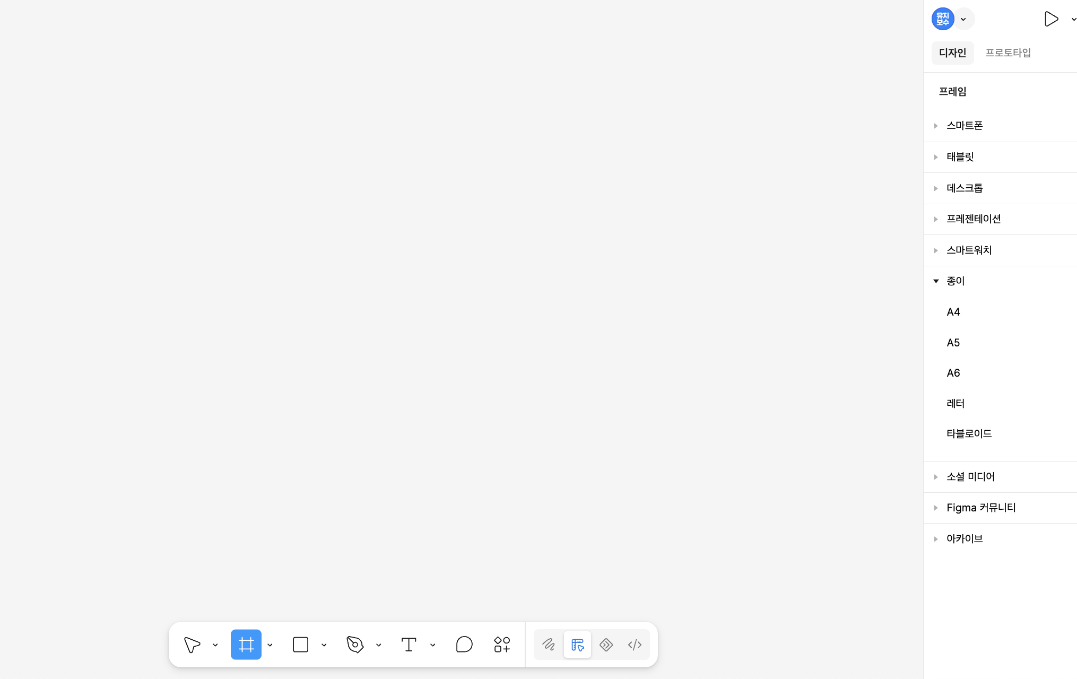The height and width of the screenshot is (679, 1077).
Task: Choose the A5 frame preset
Action: point(1000,343)
